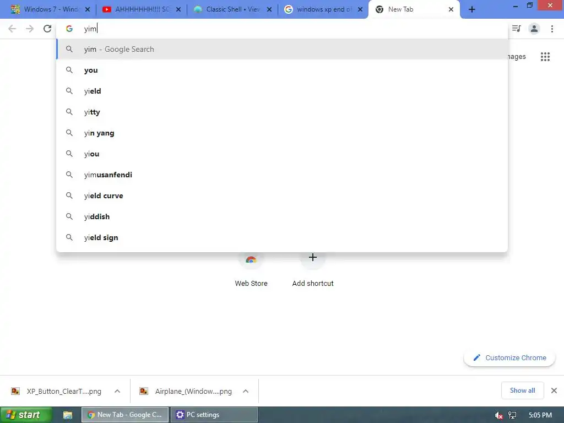Choose the 'yiddish' suggestion

point(282,216)
